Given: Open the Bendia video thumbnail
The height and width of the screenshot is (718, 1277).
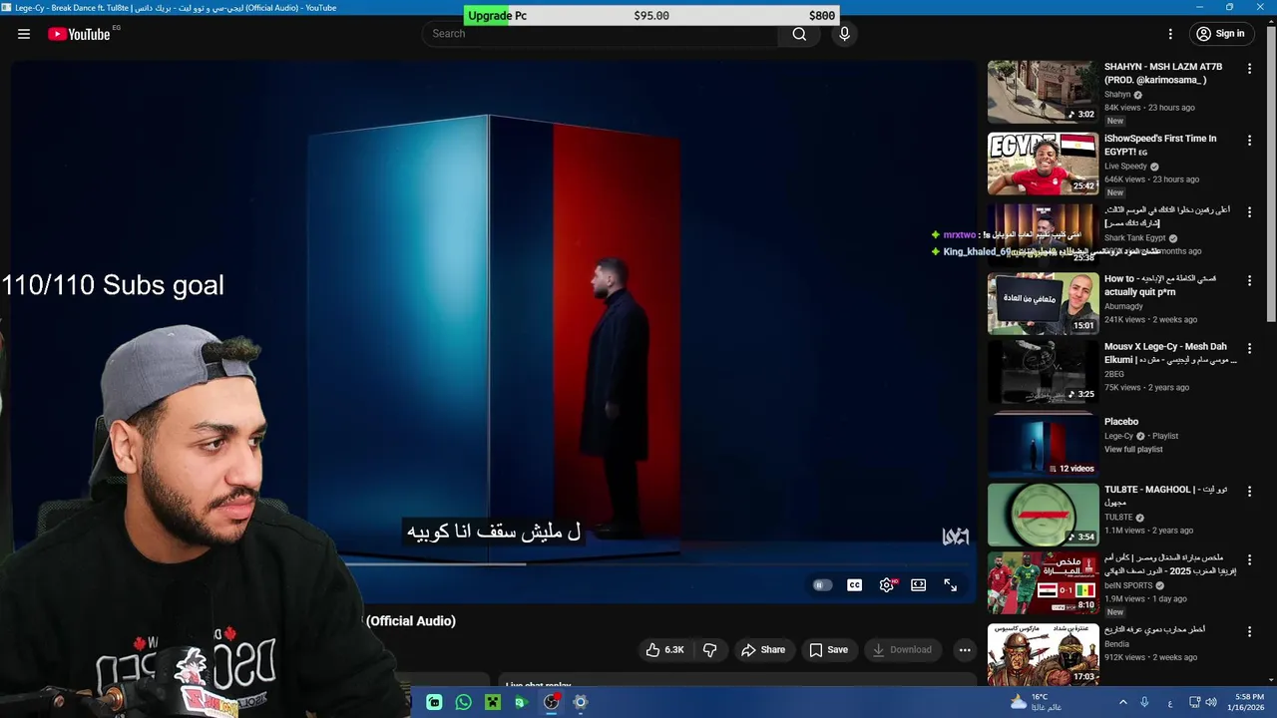Looking at the screenshot, I should click(1043, 654).
